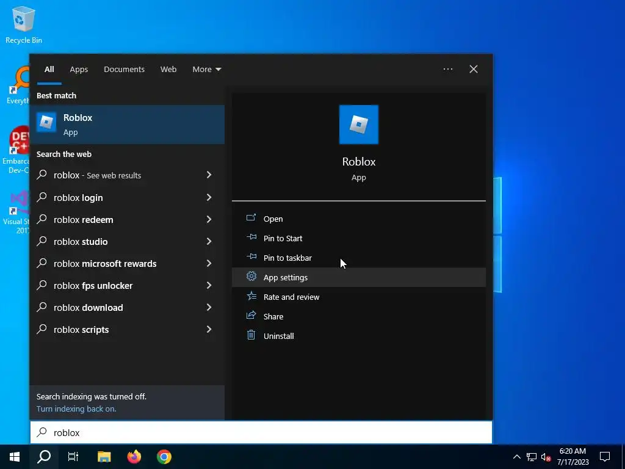This screenshot has width=625, height=469.
Task: Choose Pin to taskbar
Action: click(x=358, y=258)
